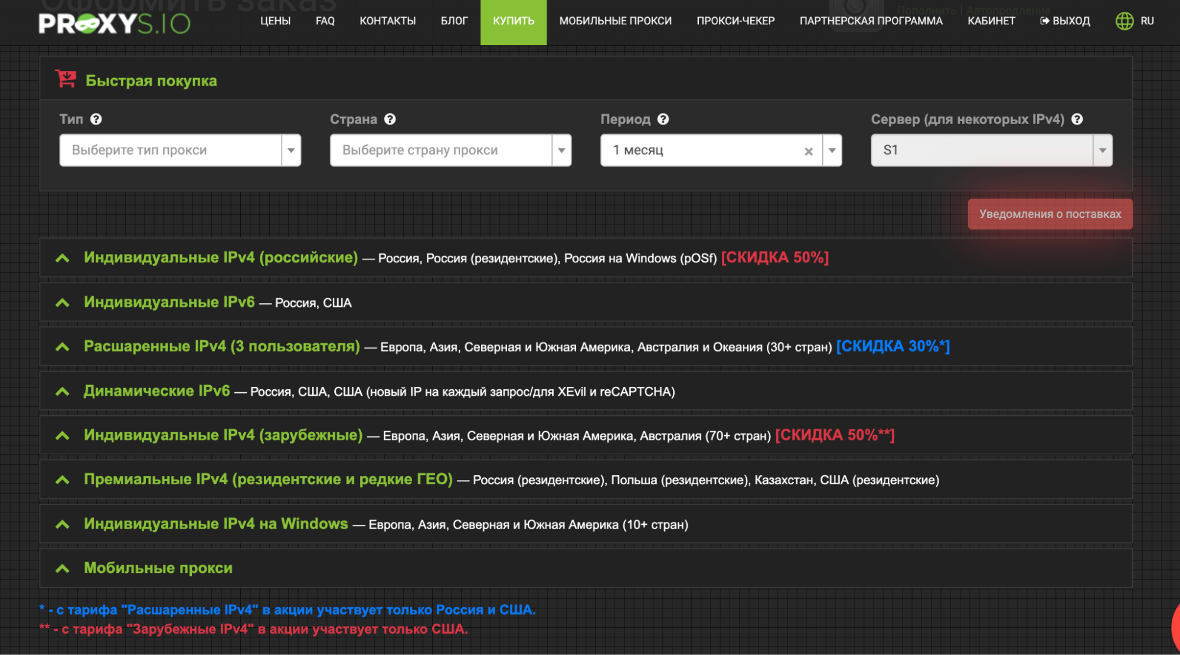The image size is (1180, 655).
Task: Clear the 1 месяц period selection
Action: click(x=808, y=151)
